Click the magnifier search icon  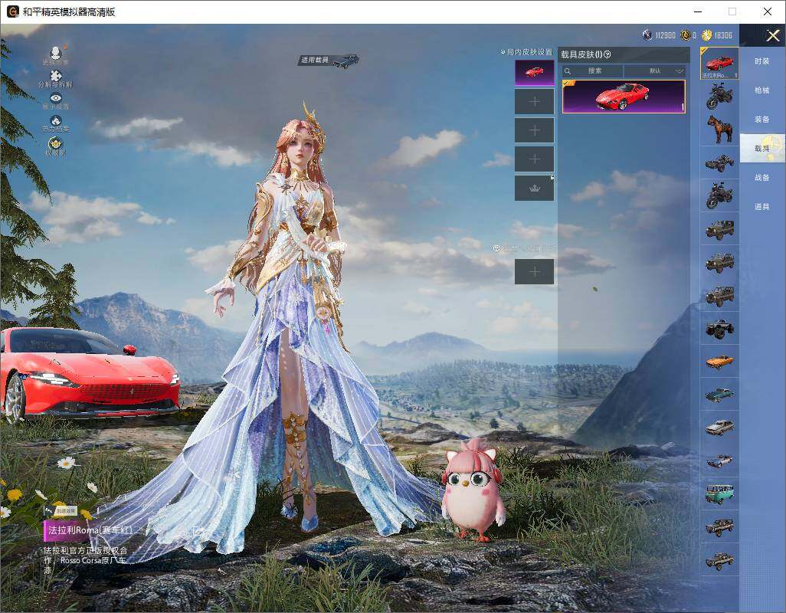pyautogui.click(x=568, y=71)
